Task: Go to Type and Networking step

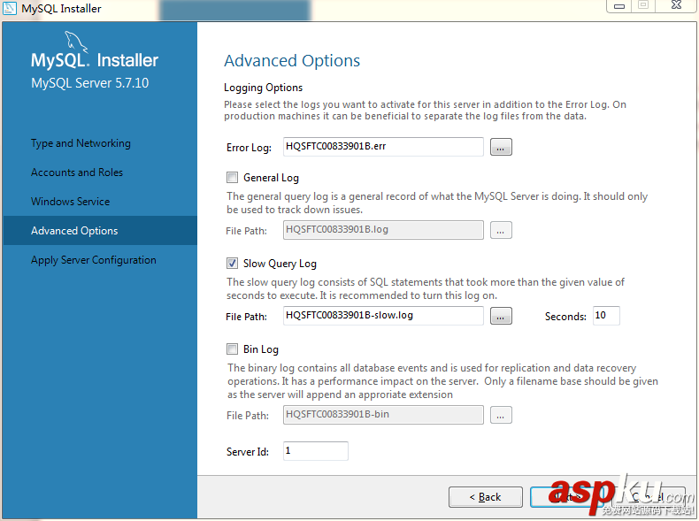Action: tap(81, 143)
